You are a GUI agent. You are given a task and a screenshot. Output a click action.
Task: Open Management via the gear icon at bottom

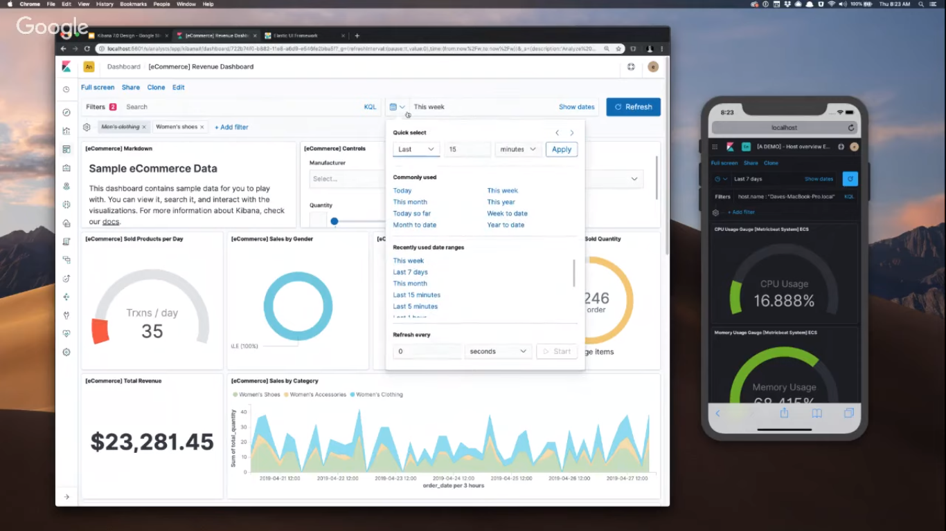coord(66,352)
